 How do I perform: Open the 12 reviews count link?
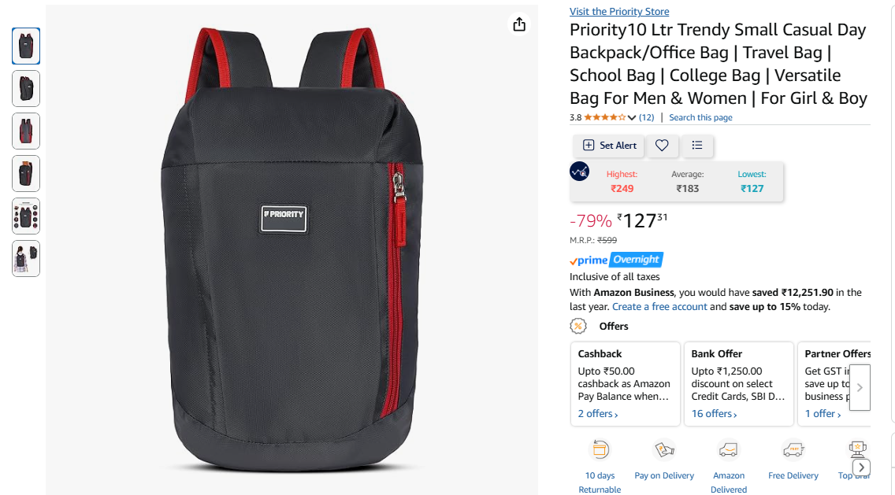coord(646,117)
